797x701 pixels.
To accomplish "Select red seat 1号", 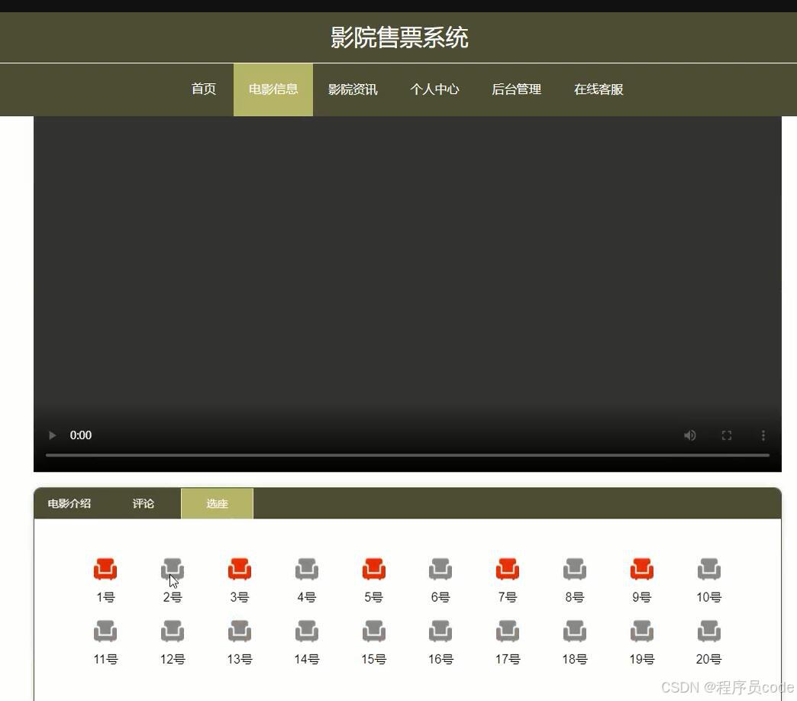I will [105, 569].
